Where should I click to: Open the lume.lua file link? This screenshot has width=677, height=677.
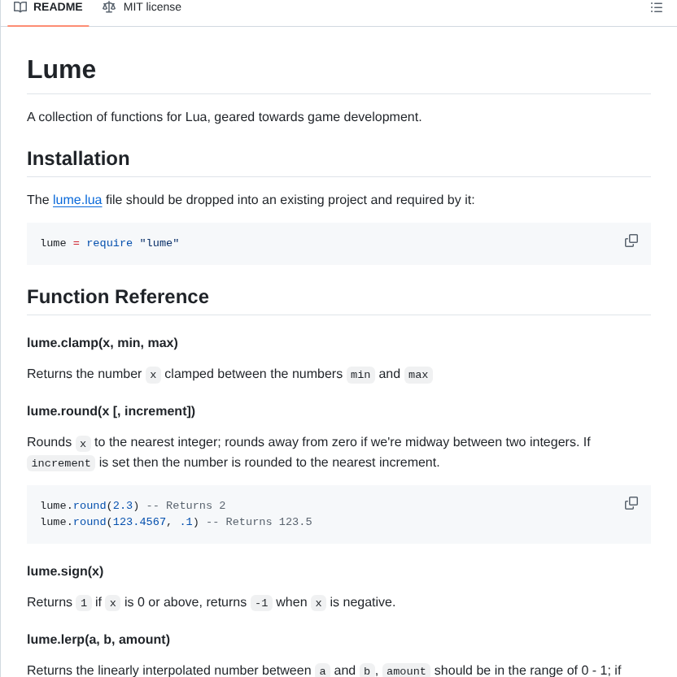(x=77, y=199)
